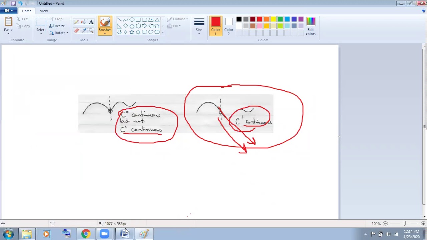Image resolution: width=427 pixels, height=240 pixels.
Task: Activate Color 2 background selector
Action: 229,26
